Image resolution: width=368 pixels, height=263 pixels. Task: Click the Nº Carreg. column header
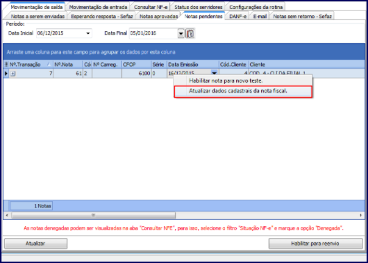[x=107, y=65]
